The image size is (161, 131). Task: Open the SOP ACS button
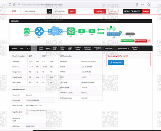coord(100,11)
